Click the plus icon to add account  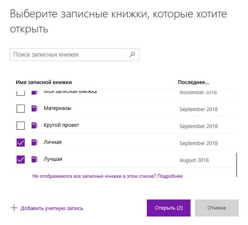14,208
